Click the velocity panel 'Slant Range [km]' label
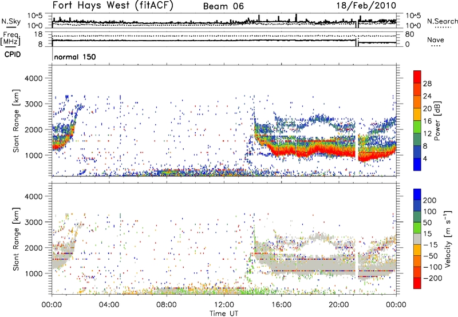This screenshot has width=458, height=317. coord(17,239)
